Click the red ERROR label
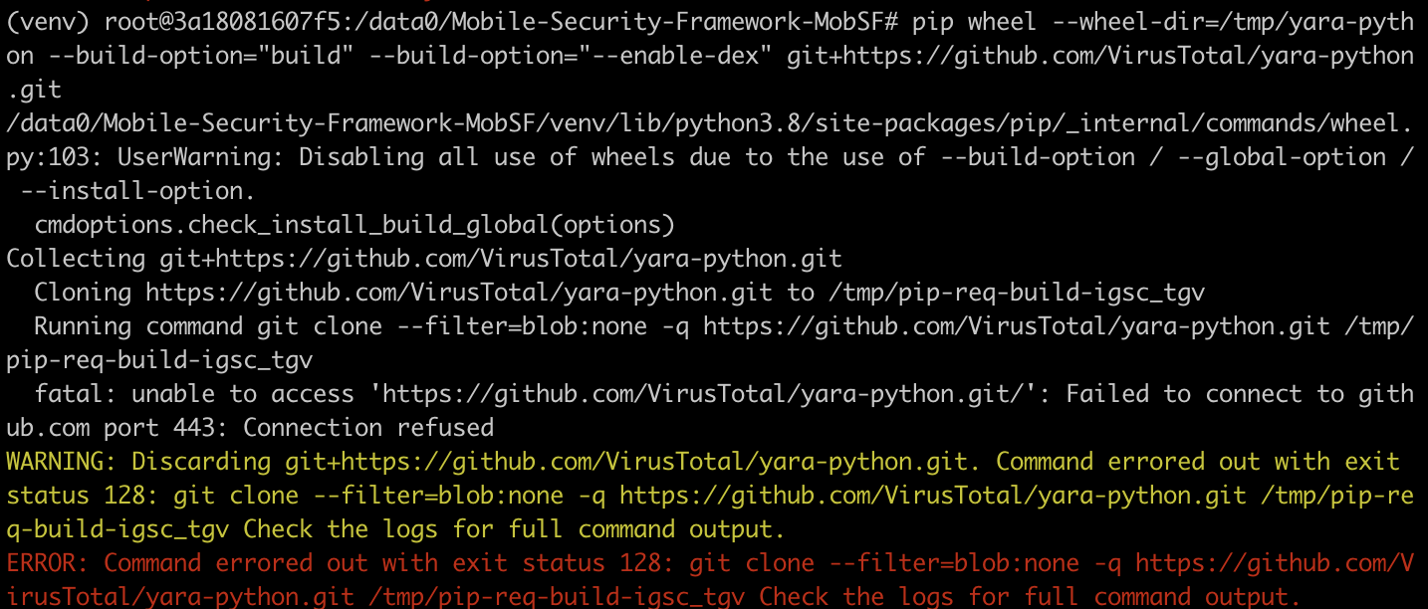The height and width of the screenshot is (609, 1428). pyautogui.click(x=48, y=563)
